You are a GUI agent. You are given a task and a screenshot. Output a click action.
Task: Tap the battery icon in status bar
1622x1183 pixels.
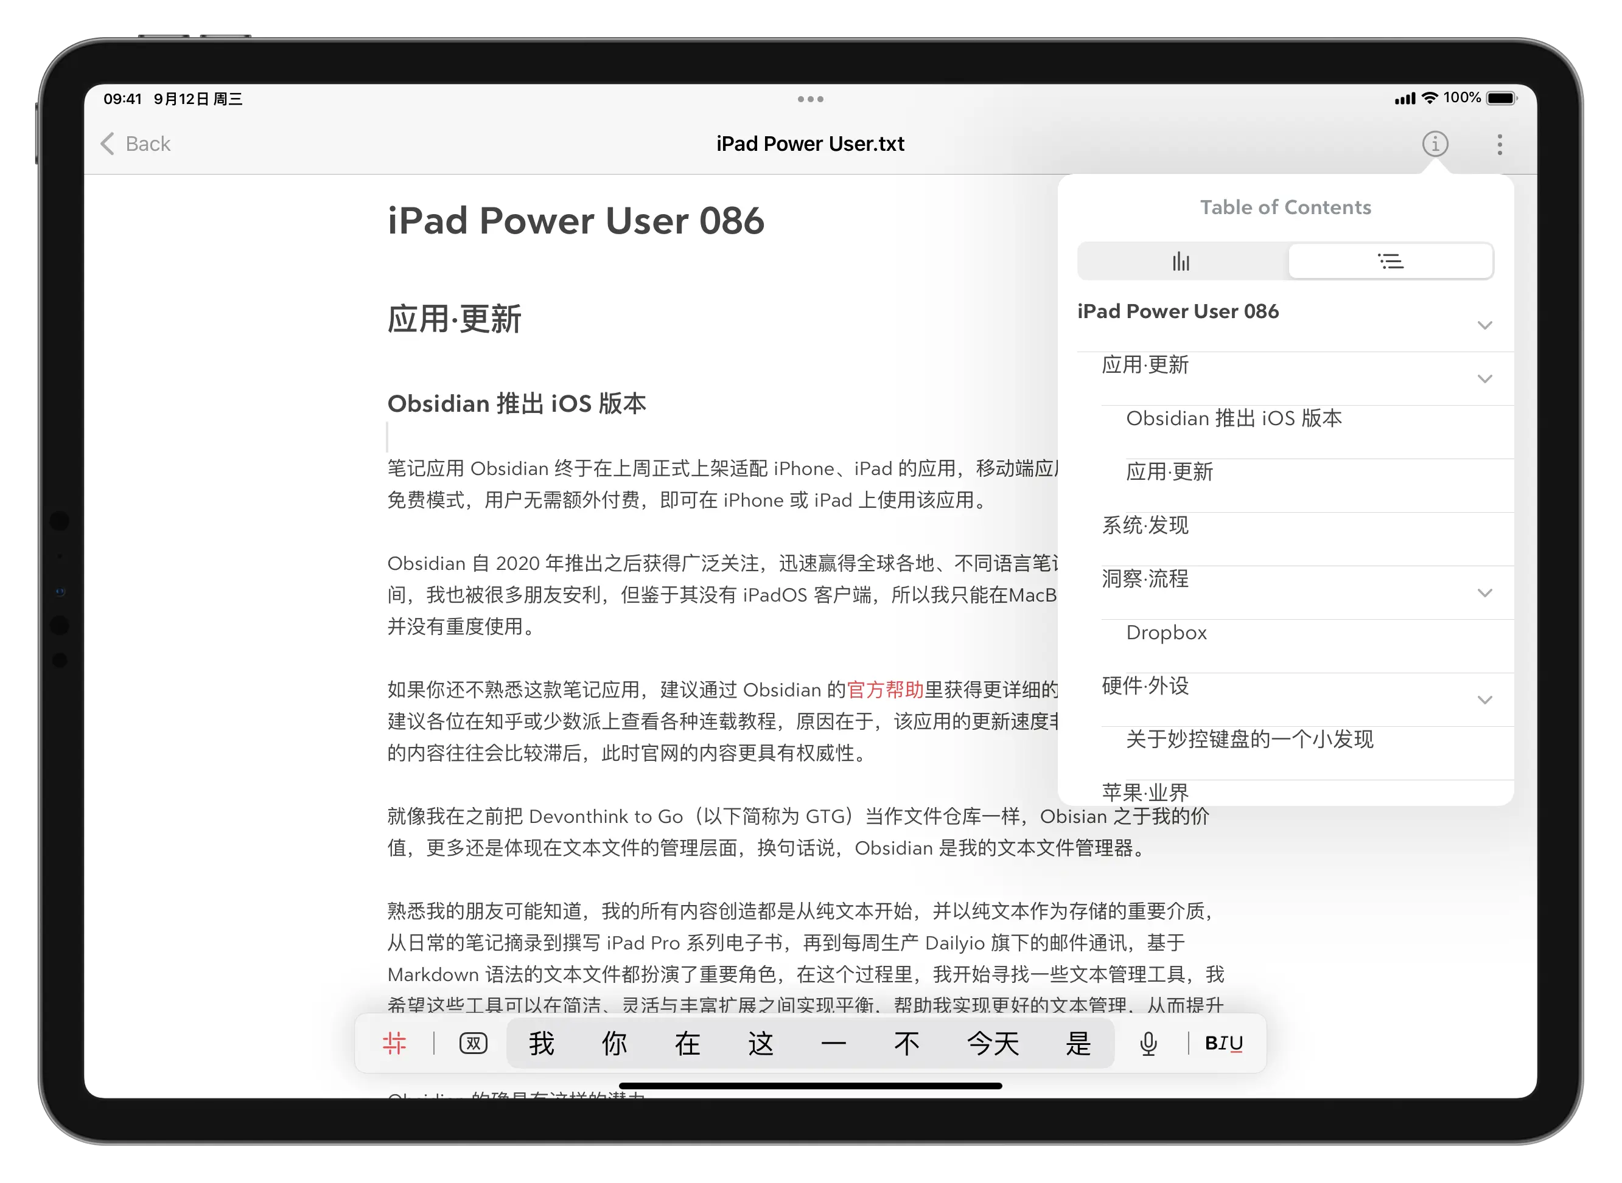click(1501, 98)
